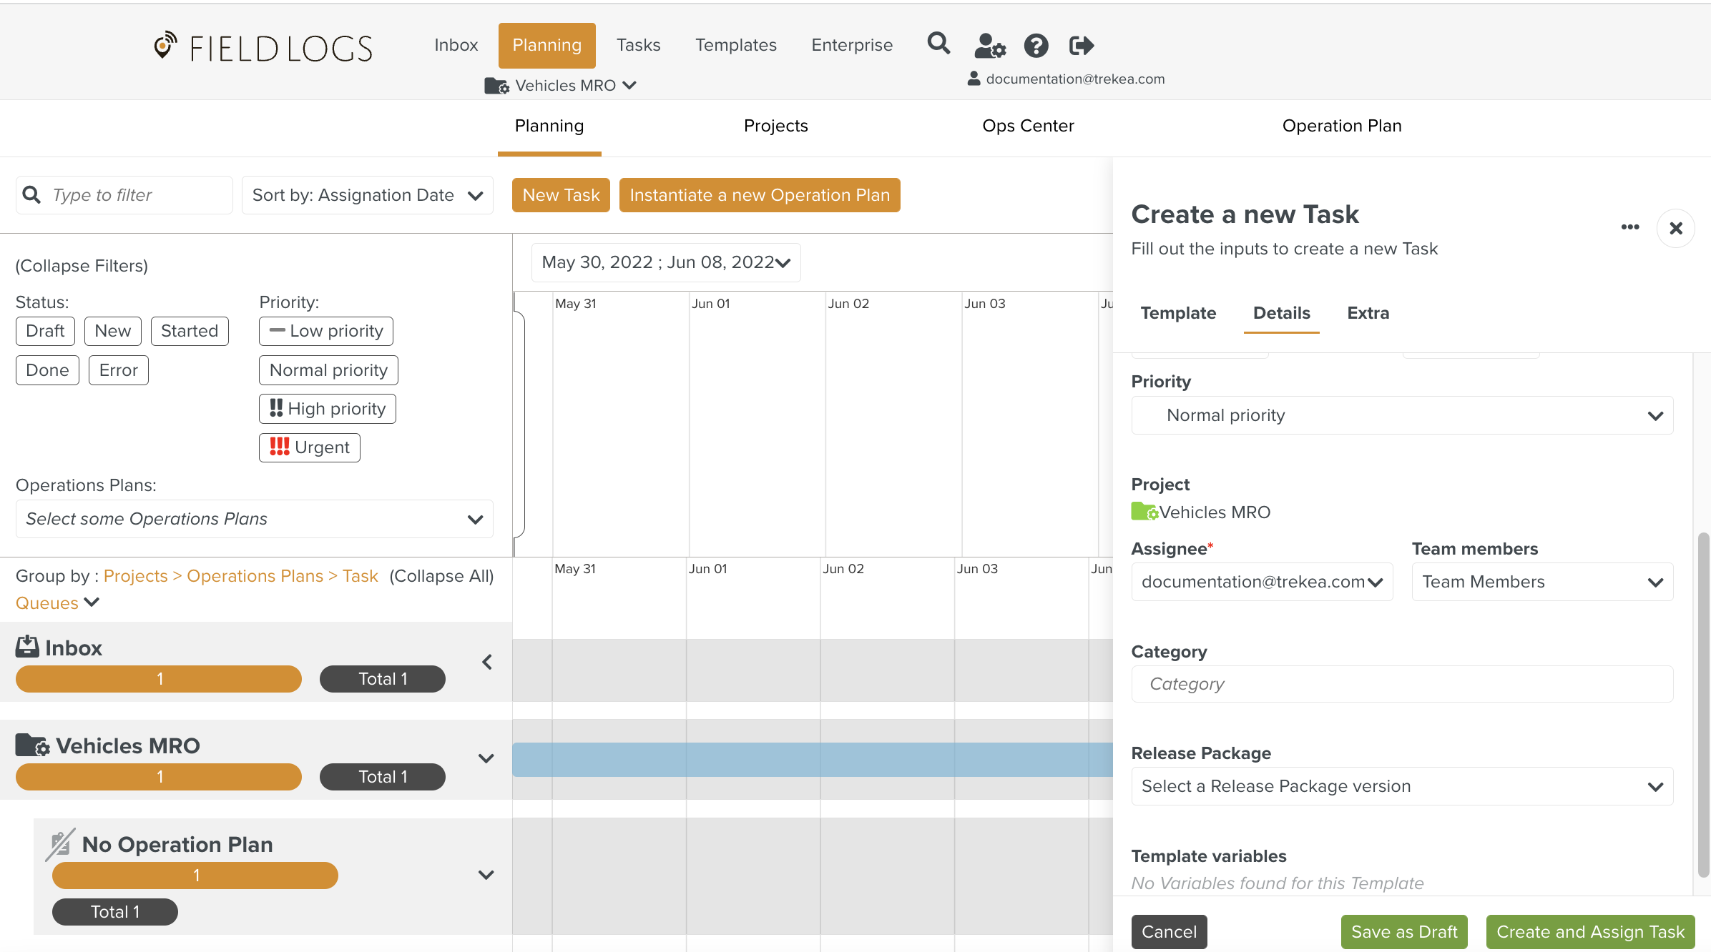Click the Create and Assign Task button
This screenshot has height=952, width=1711.
point(1589,932)
